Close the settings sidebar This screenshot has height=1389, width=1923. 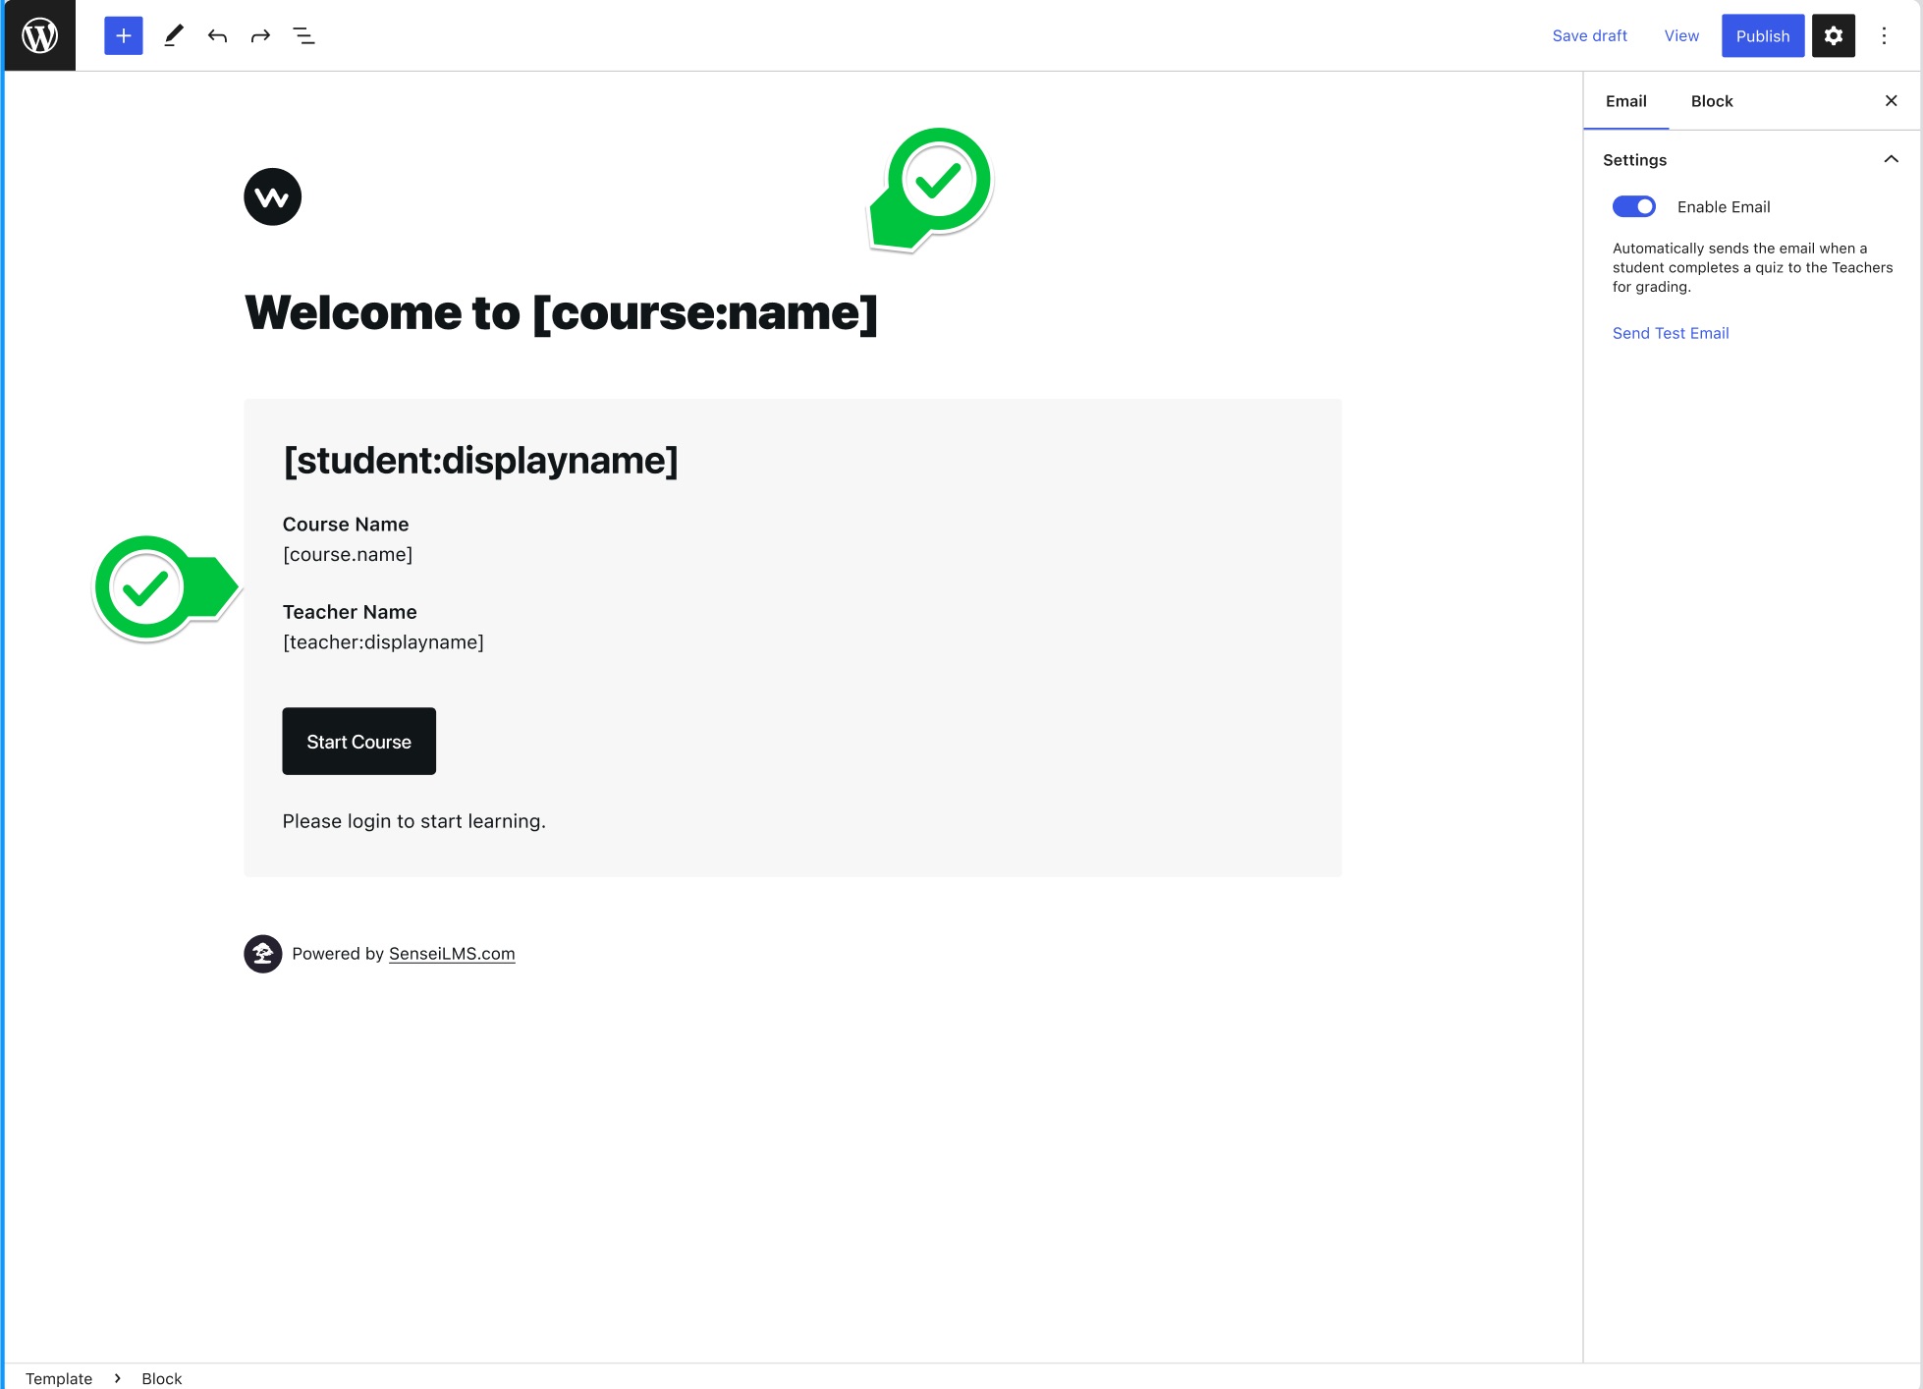pyautogui.click(x=1892, y=100)
